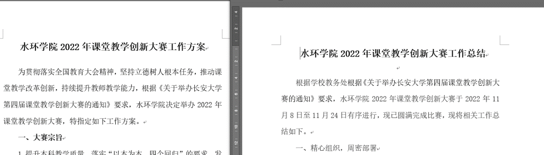
Task: Click the top-left margin corner mark of right page
Action: 277,40
